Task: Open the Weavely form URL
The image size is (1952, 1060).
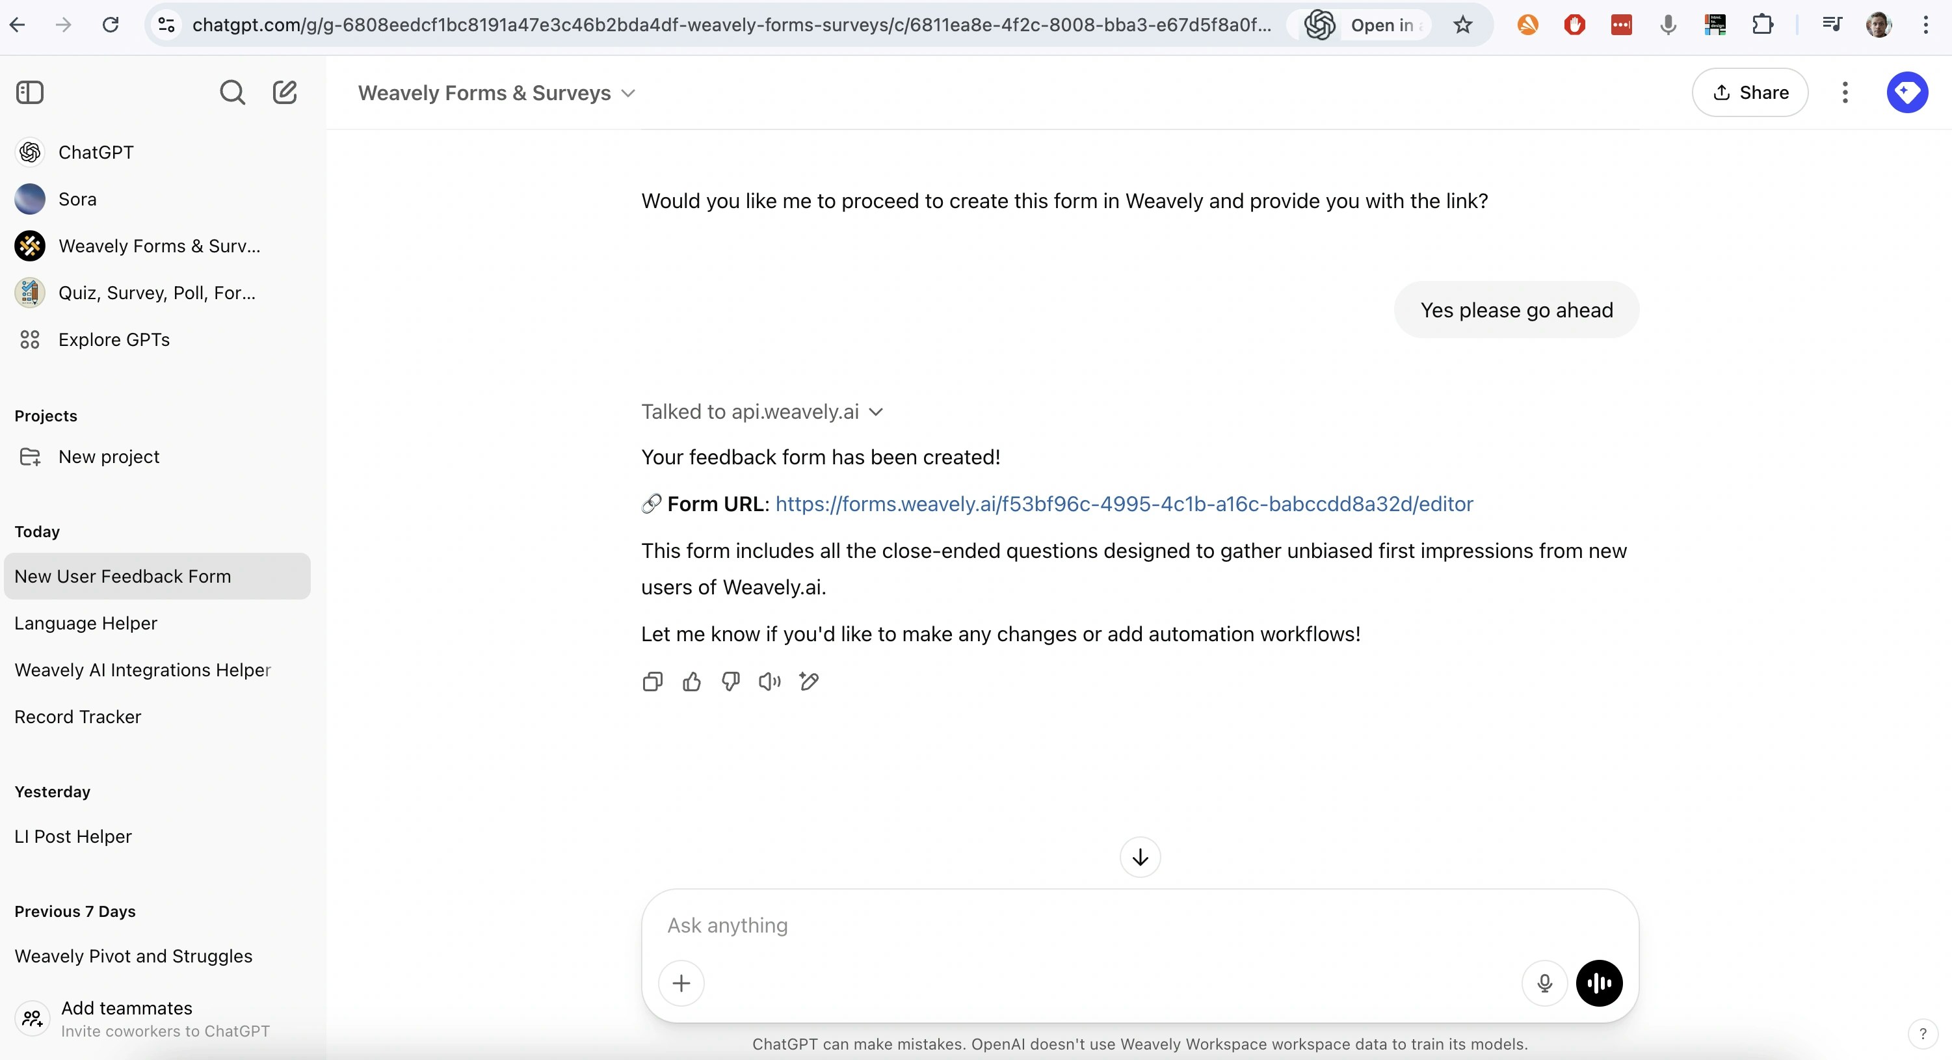Action: tap(1123, 504)
